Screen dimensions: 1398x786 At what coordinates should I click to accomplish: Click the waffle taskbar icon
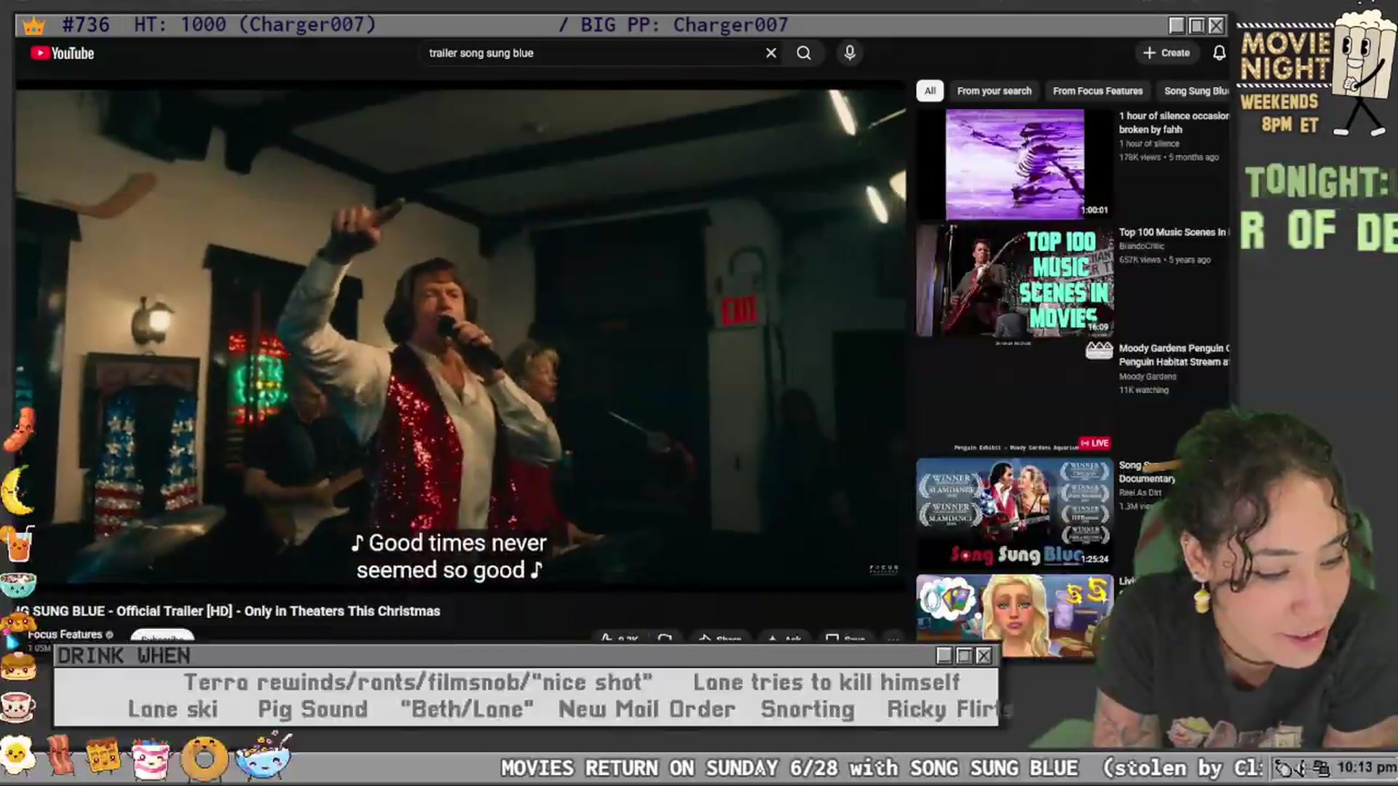click(103, 757)
